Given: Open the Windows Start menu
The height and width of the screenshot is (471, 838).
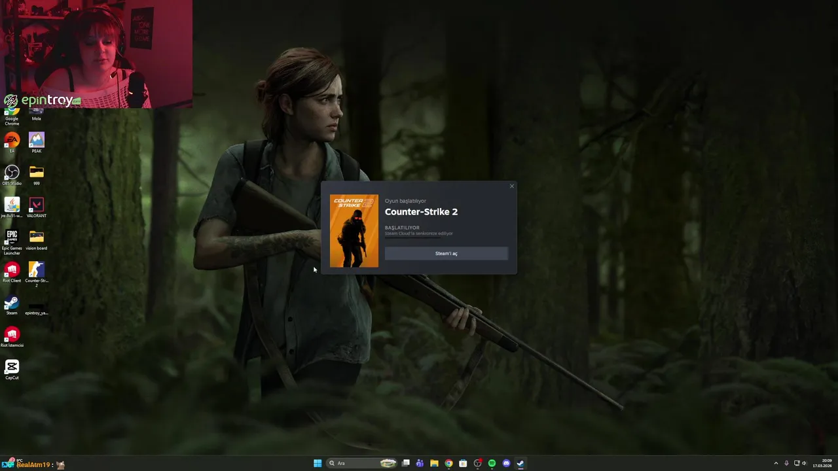Looking at the screenshot, I should [318, 463].
